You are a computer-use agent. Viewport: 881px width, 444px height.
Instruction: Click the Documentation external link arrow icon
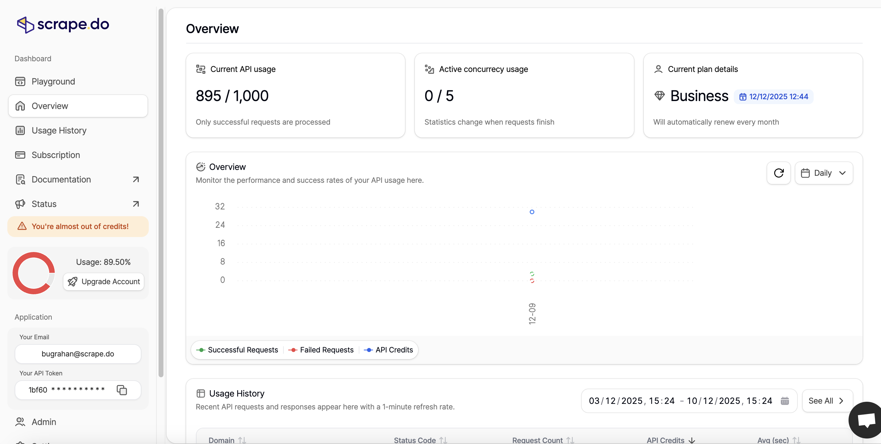[136, 179]
